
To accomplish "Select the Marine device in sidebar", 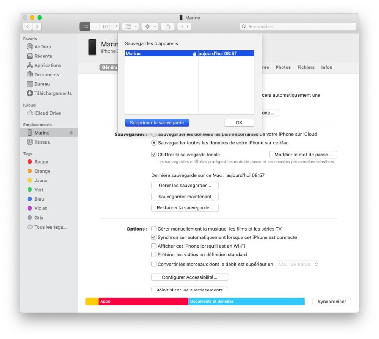I will pos(49,133).
